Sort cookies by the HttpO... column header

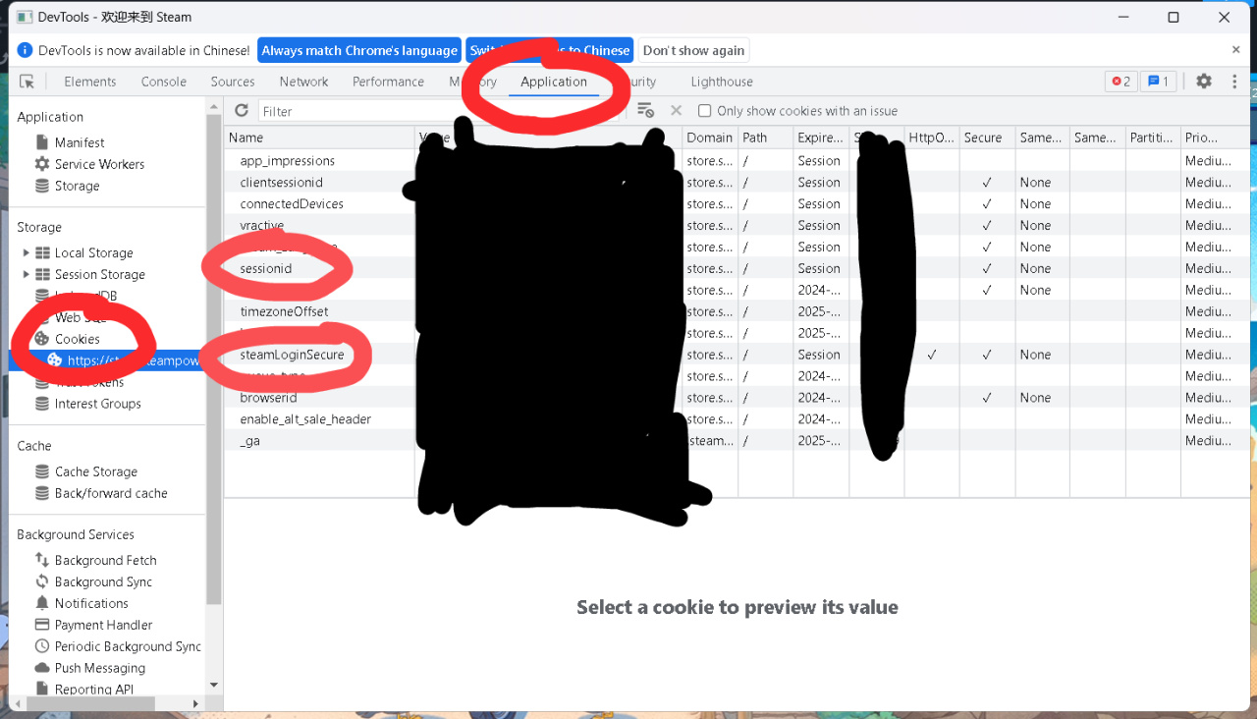[932, 138]
